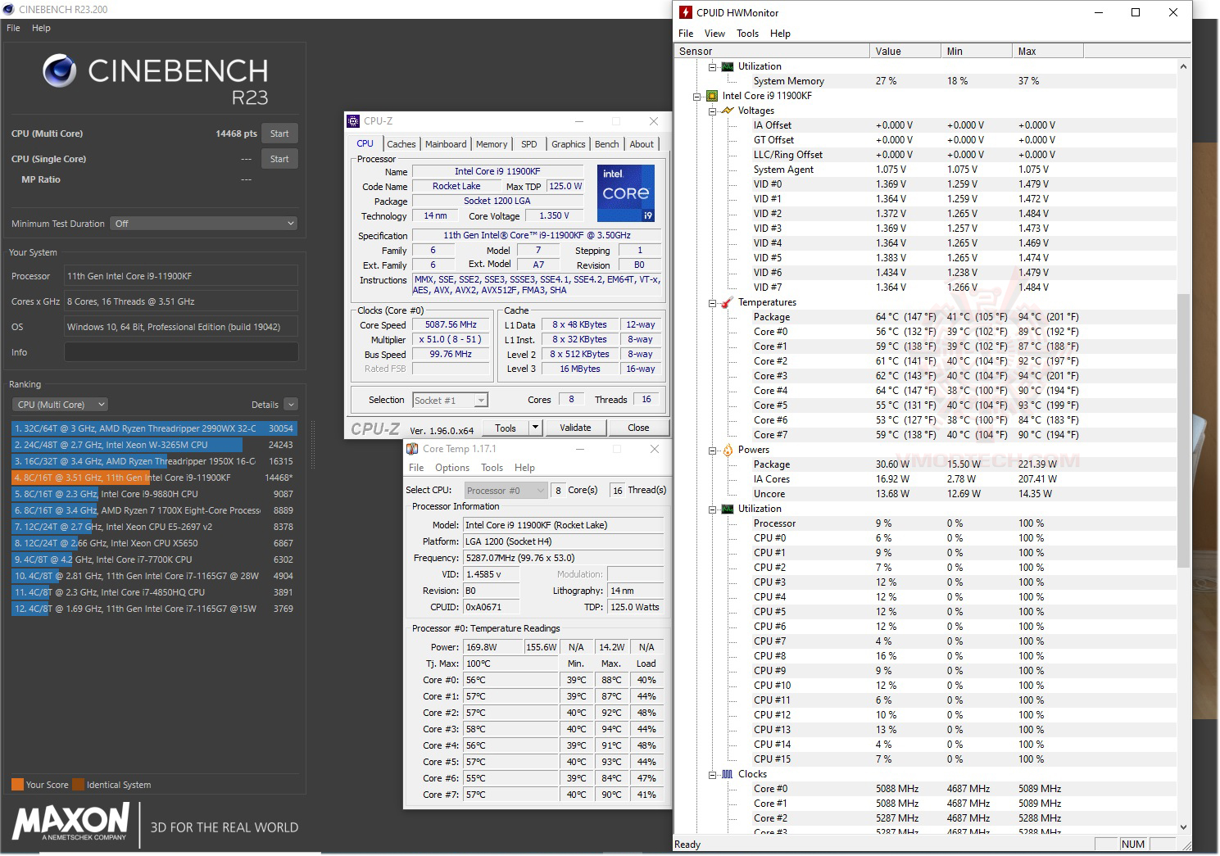The image size is (1220, 856).
Task: Open the Options menu in Core Temp
Action: pyautogui.click(x=452, y=468)
